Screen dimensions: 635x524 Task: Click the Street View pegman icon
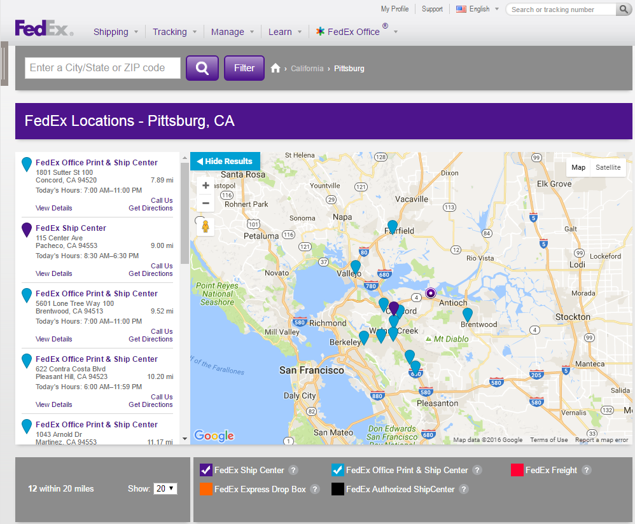coord(206,226)
